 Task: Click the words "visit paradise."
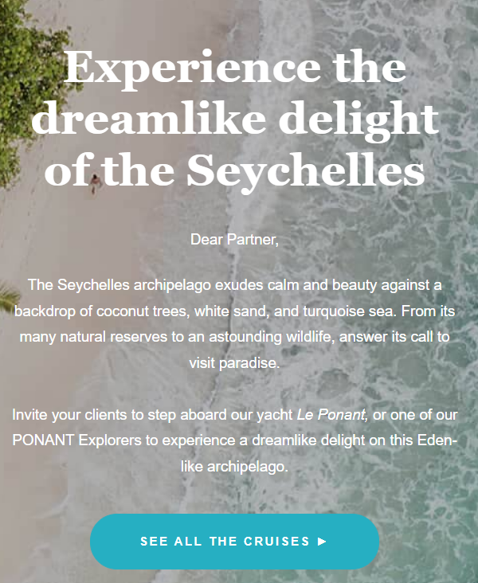[x=234, y=362]
